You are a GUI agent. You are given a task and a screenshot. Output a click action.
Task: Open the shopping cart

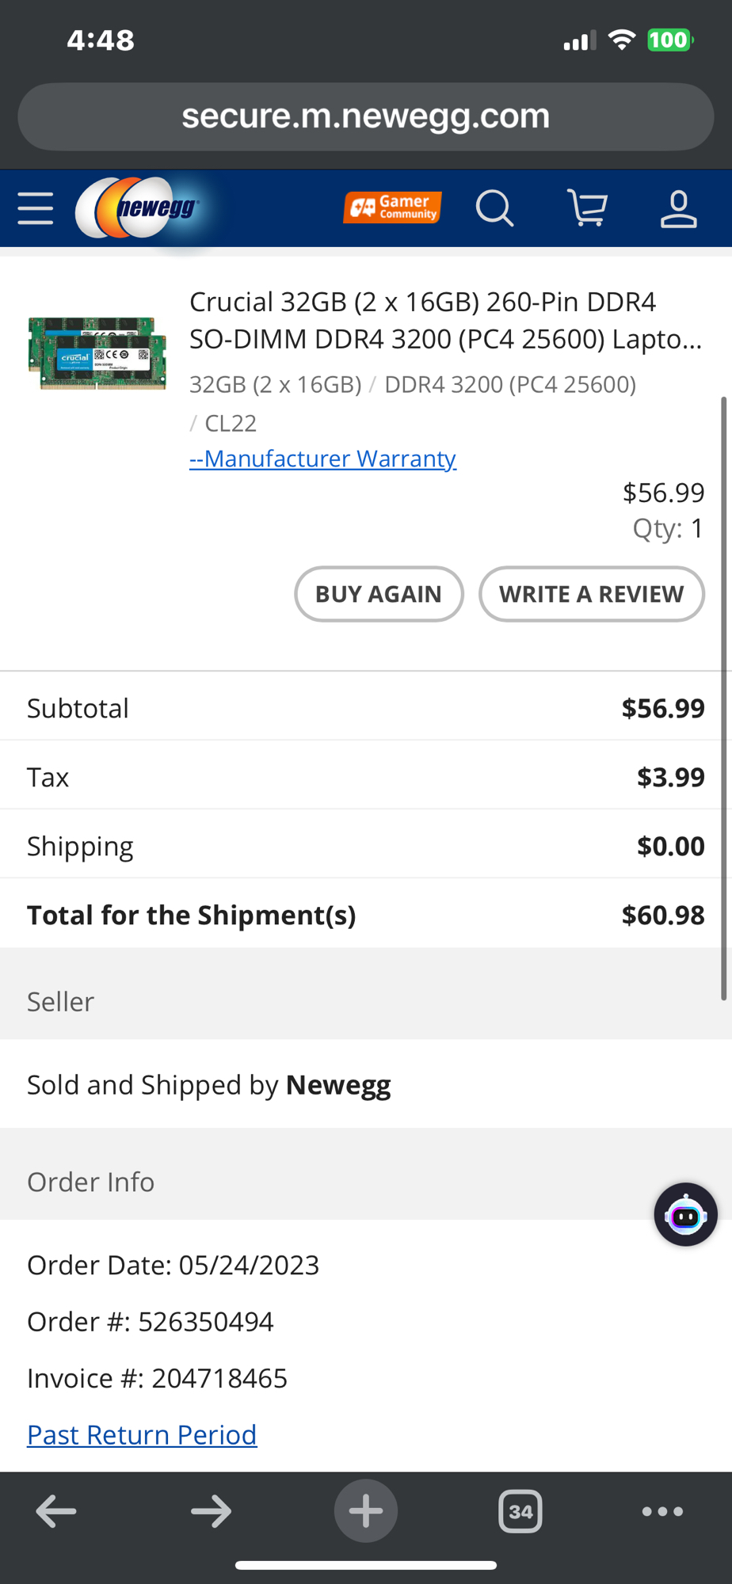click(587, 208)
